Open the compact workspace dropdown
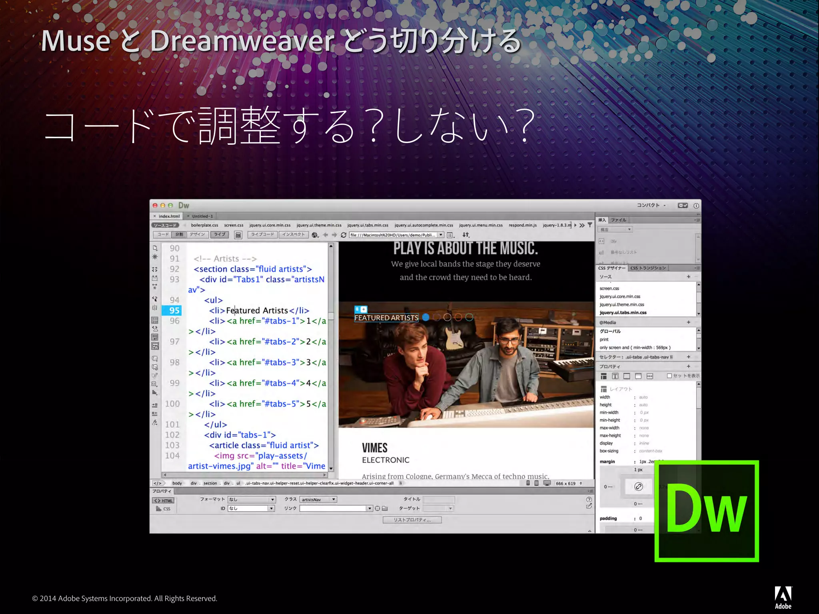This screenshot has width=819, height=614. (x=651, y=205)
